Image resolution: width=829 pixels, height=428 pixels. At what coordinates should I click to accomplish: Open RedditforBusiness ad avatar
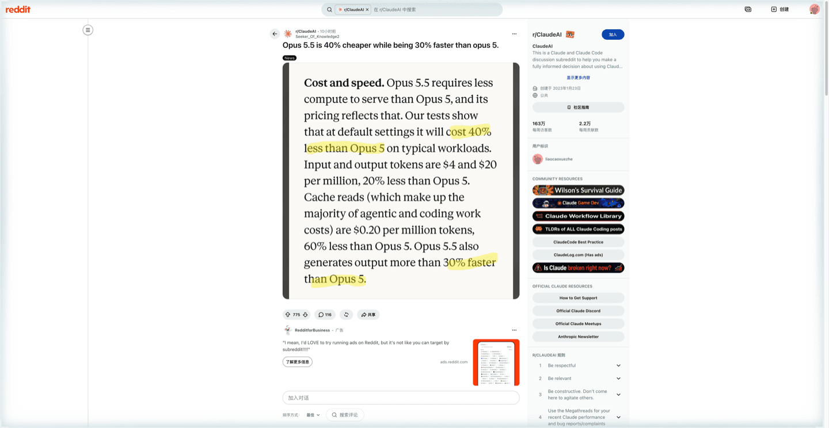[x=288, y=330]
